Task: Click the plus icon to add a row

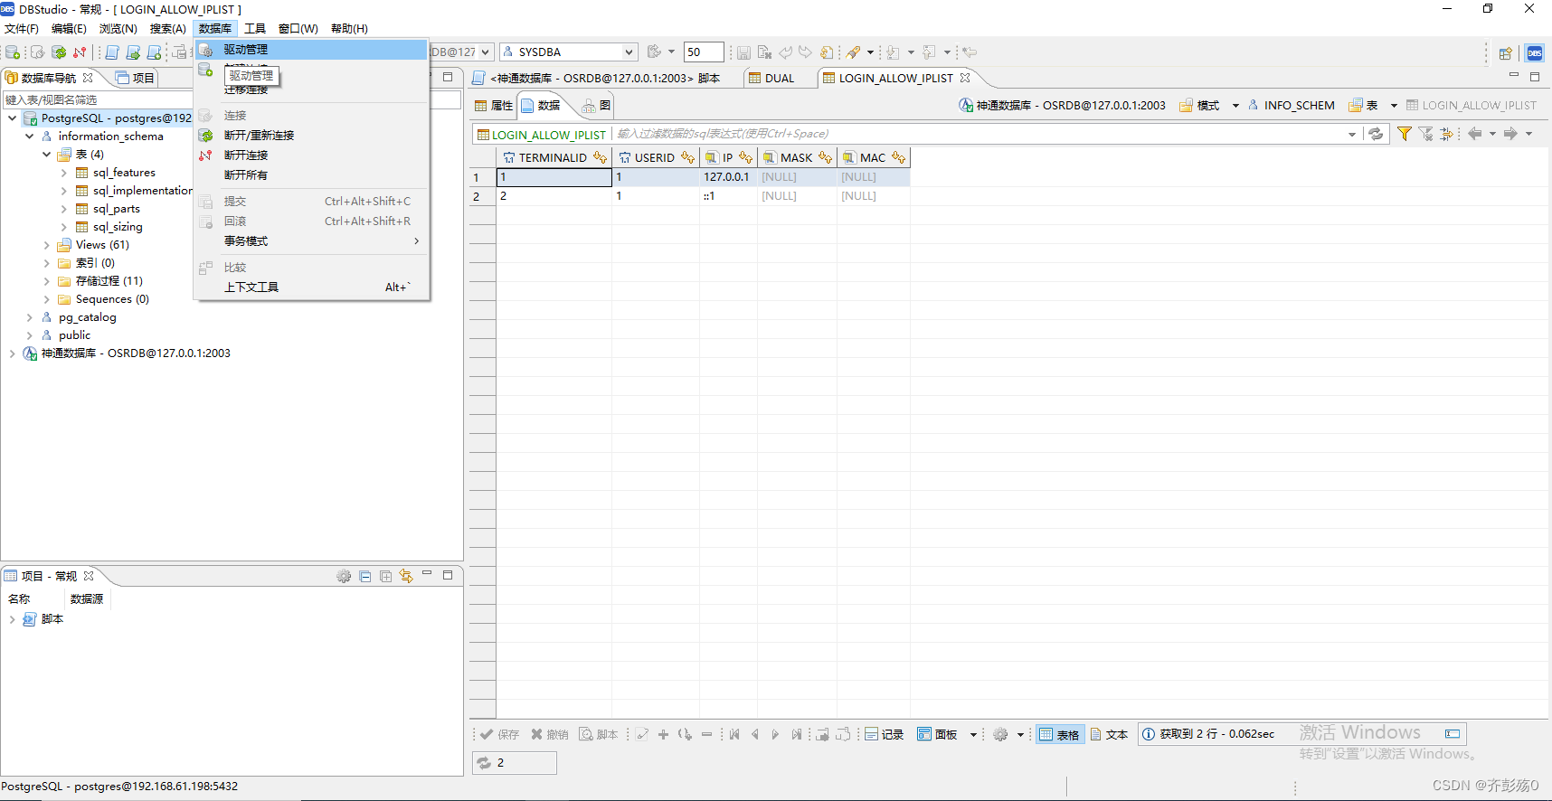Action: coord(663,734)
